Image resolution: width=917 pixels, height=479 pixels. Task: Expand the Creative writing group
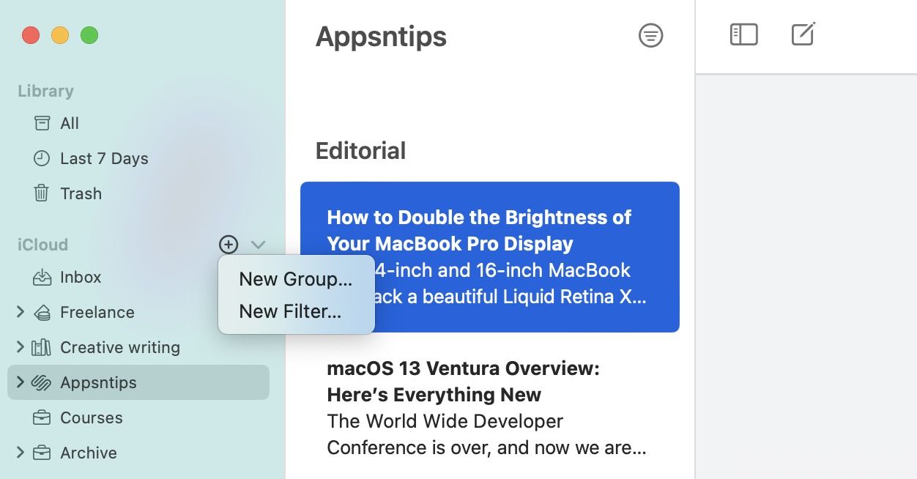[20, 347]
